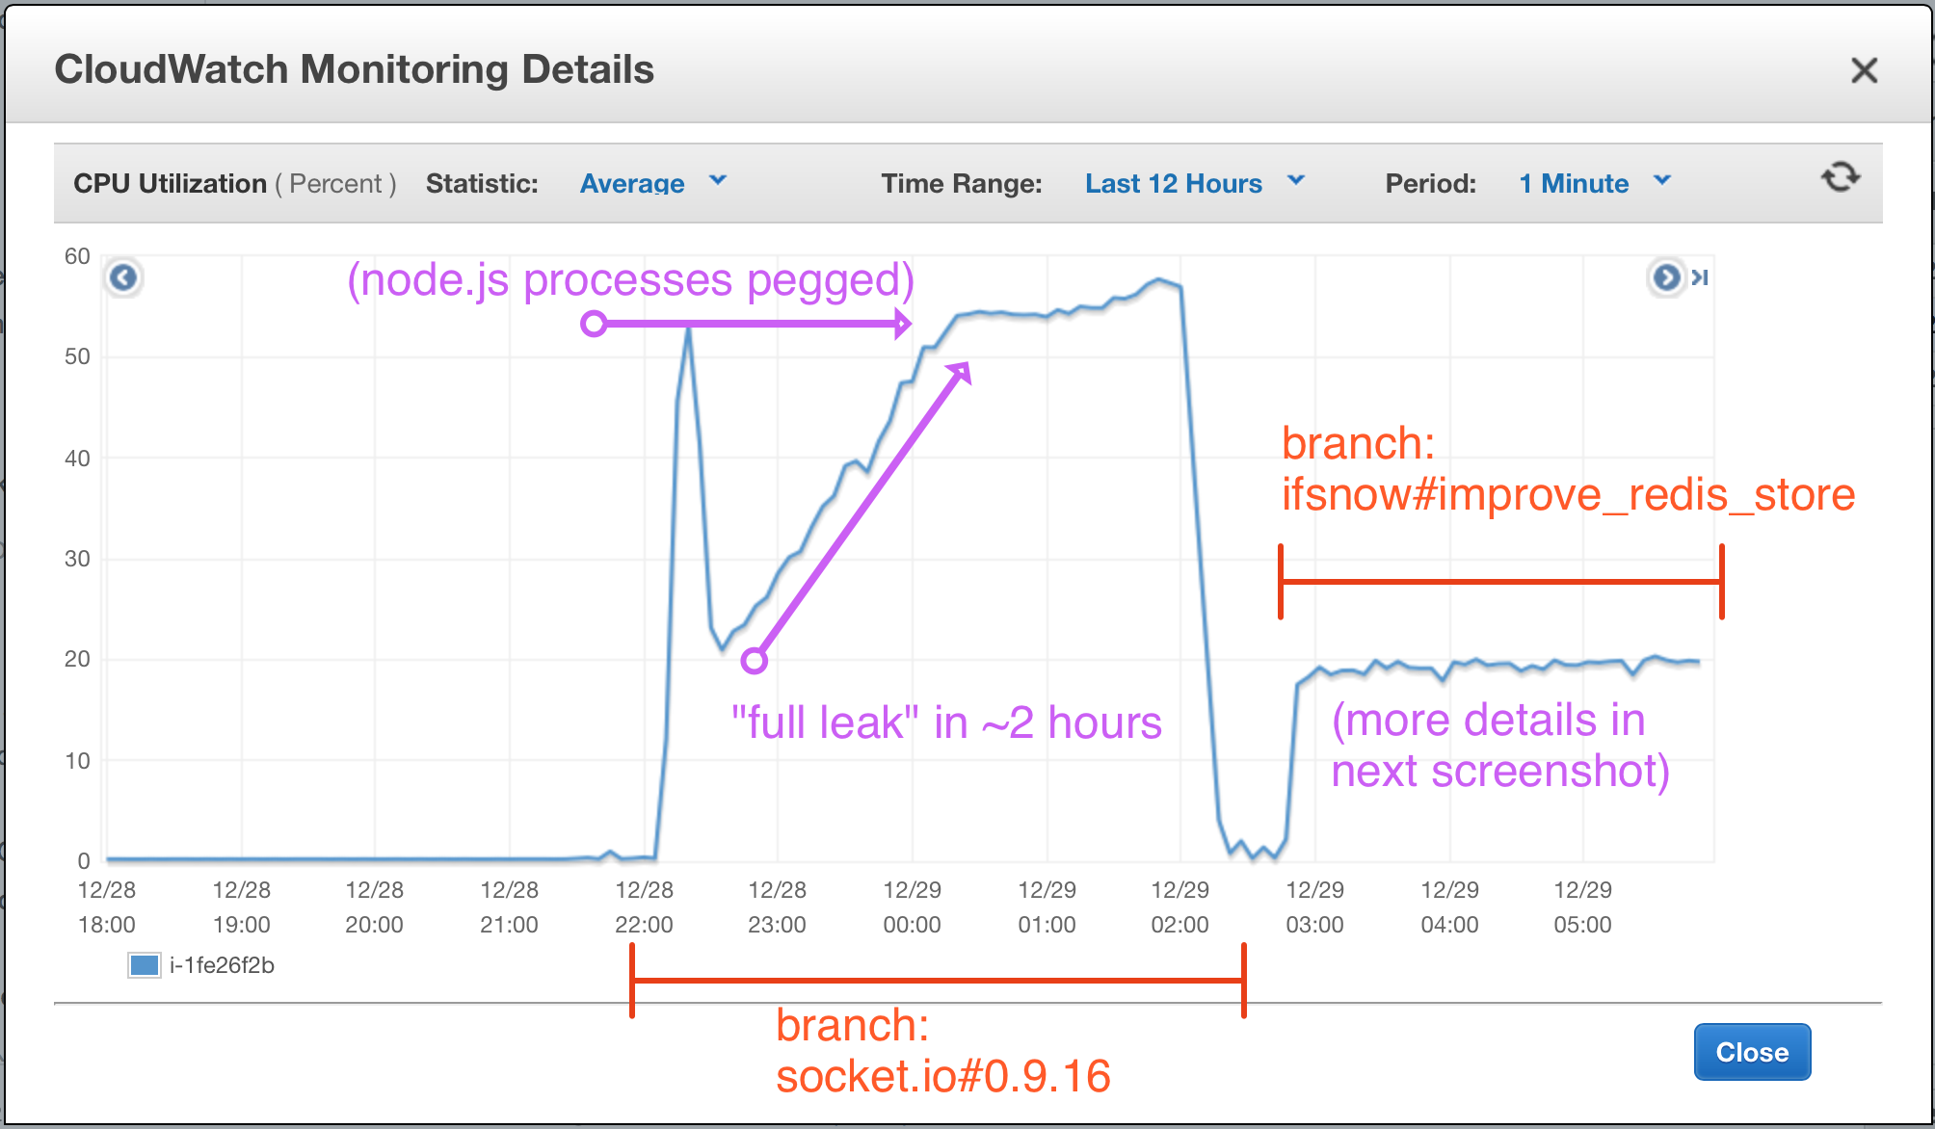Viewport: 1935px width, 1129px height.
Task: Click the blue legend swatch for i-1fe26f2b
Action: point(145,965)
